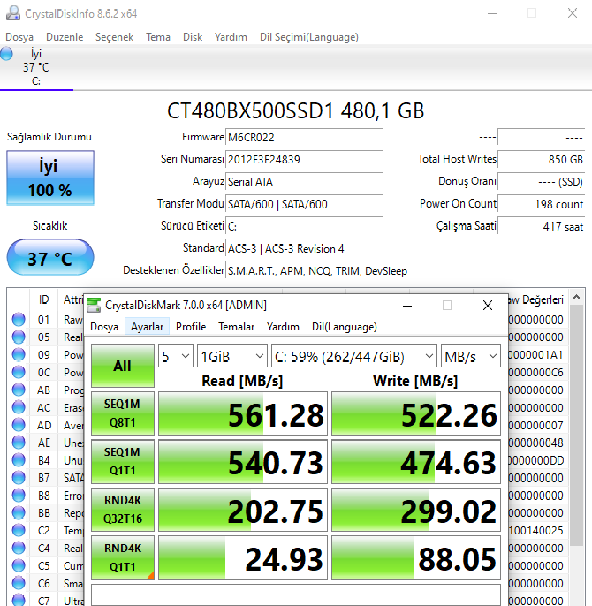Click the blue status icon for attribute AB
The height and width of the screenshot is (606, 592).
[x=19, y=390]
